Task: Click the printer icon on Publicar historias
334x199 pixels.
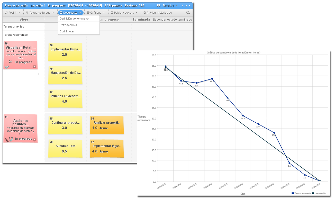Action: [x=145, y=12]
